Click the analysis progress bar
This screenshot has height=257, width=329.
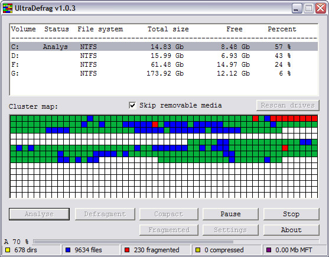[176, 242]
